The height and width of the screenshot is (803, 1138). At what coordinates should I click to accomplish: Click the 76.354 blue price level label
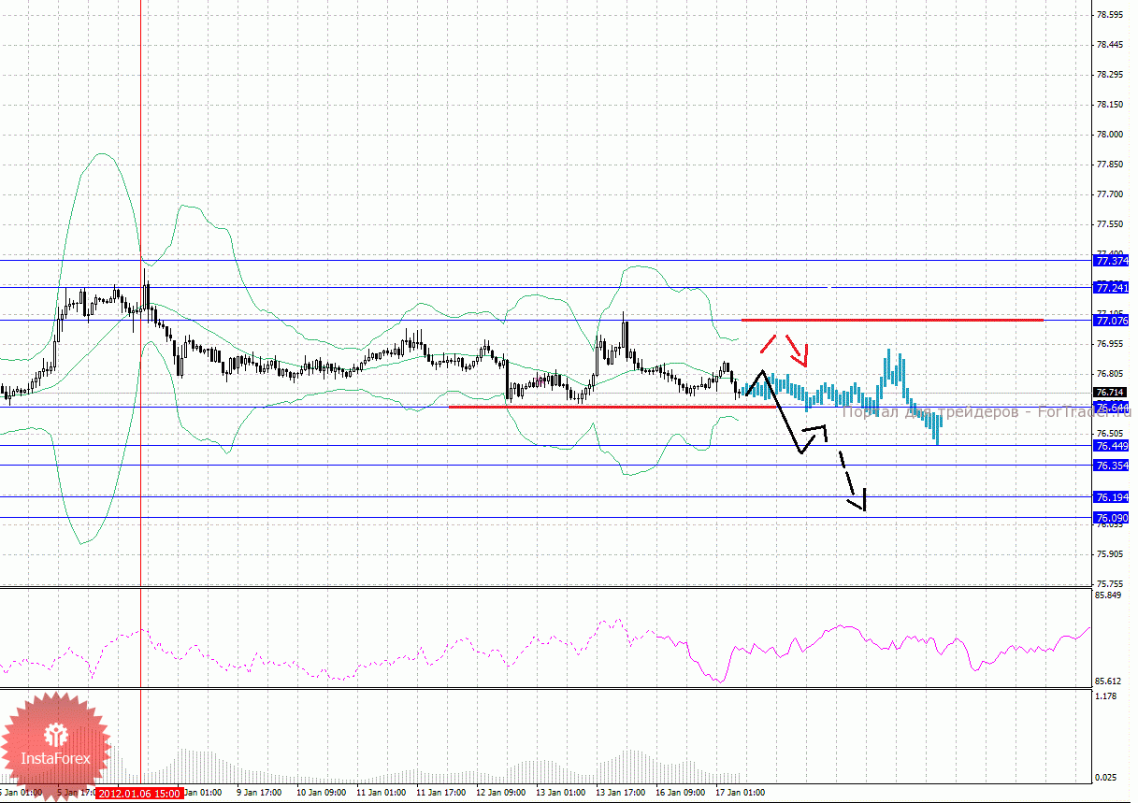[1112, 466]
